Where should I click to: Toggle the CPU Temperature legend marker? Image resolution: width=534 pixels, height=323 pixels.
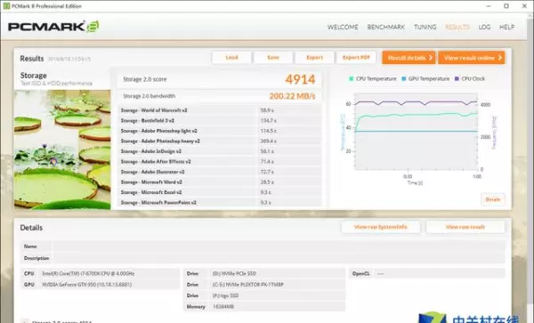pyautogui.click(x=352, y=78)
